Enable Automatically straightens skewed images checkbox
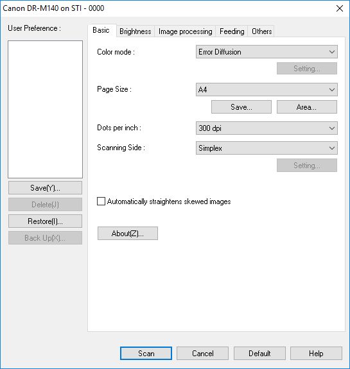Image resolution: width=350 pixels, height=369 pixels. 101,202
